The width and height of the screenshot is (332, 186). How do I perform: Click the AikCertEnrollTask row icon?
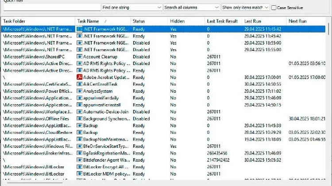(79, 84)
